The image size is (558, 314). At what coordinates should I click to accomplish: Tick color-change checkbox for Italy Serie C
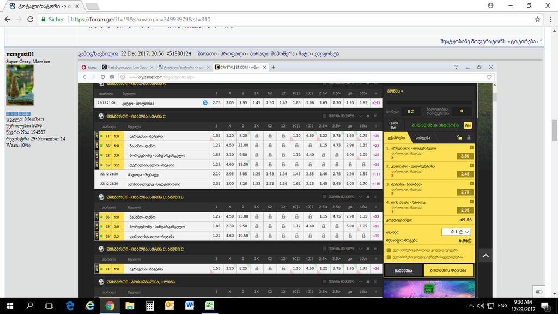click(x=324, y=116)
